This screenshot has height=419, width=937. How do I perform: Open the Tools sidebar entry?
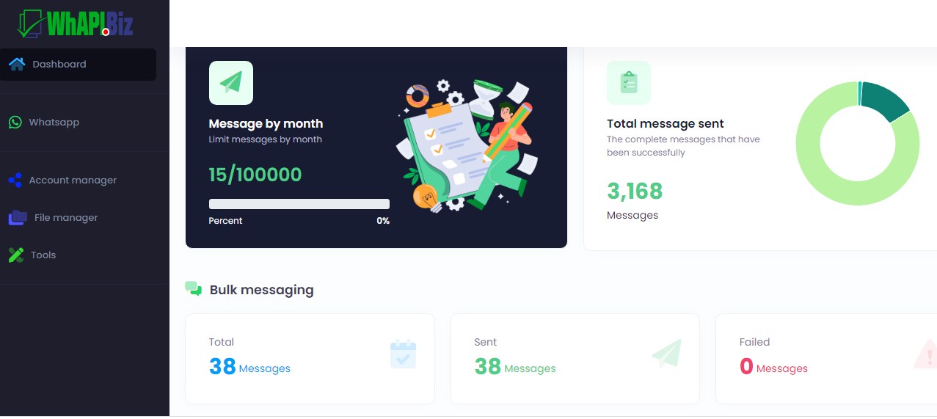78,255
